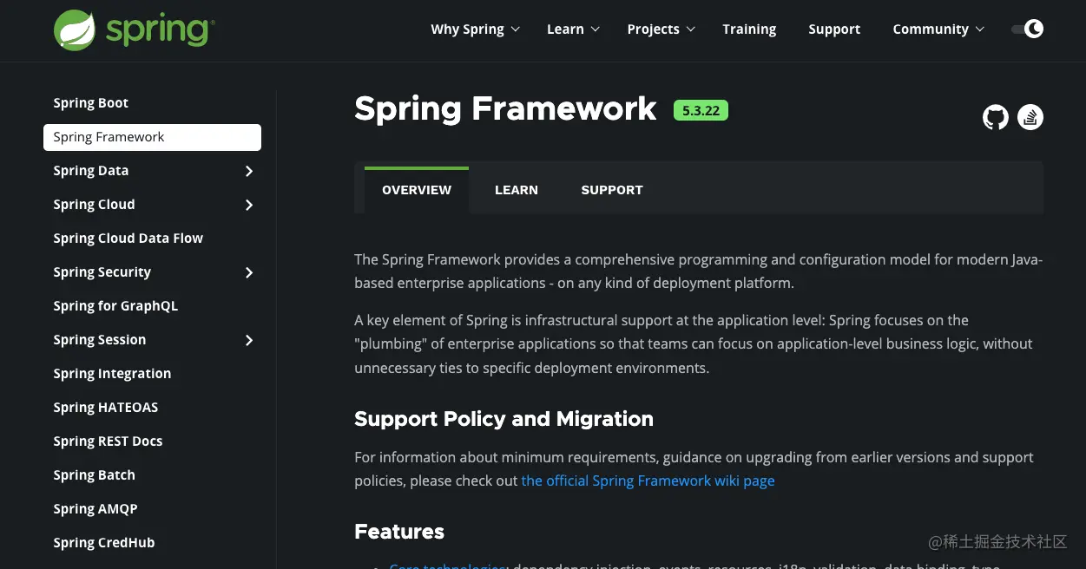This screenshot has width=1086, height=569.
Task: Open Spring for GraphQL project
Action: [x=115, y=306]
